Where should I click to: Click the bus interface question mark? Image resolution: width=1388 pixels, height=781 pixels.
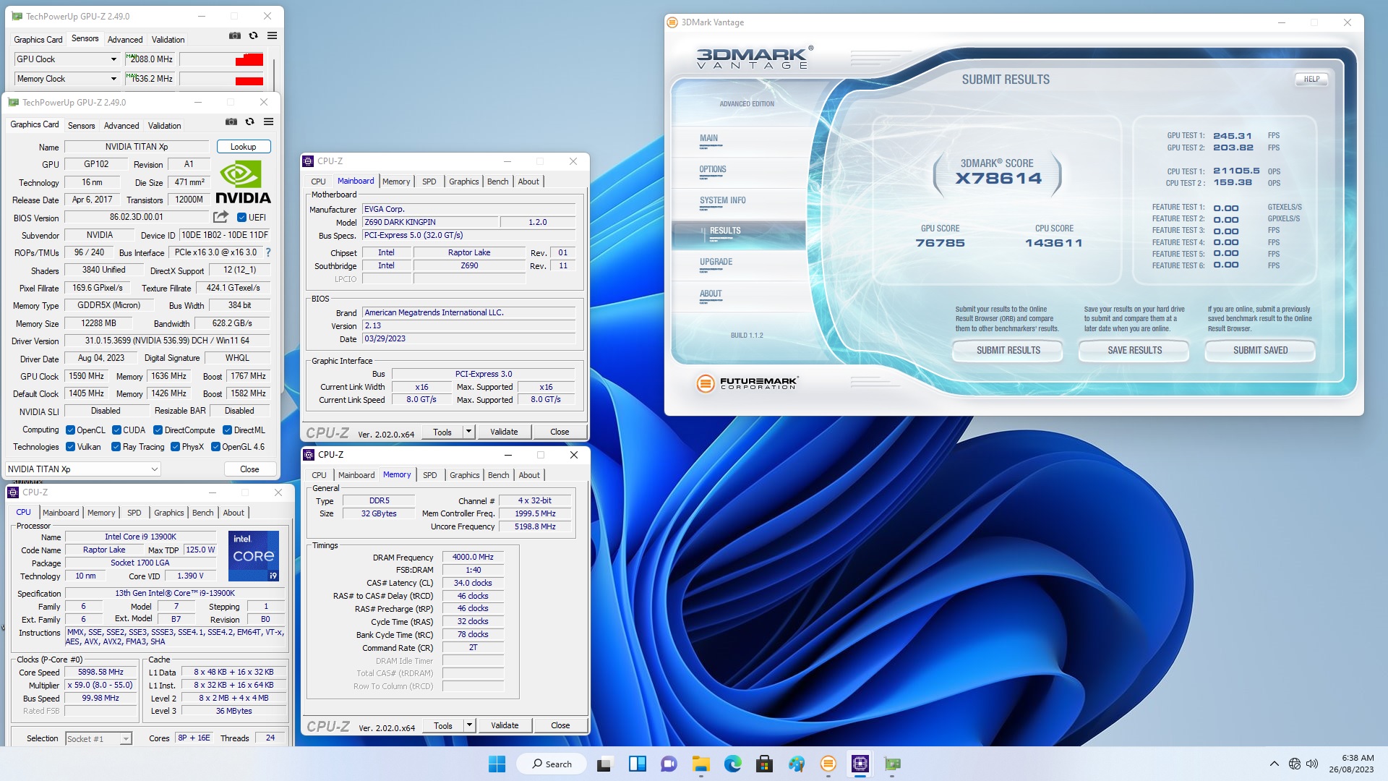click(268, 252)
